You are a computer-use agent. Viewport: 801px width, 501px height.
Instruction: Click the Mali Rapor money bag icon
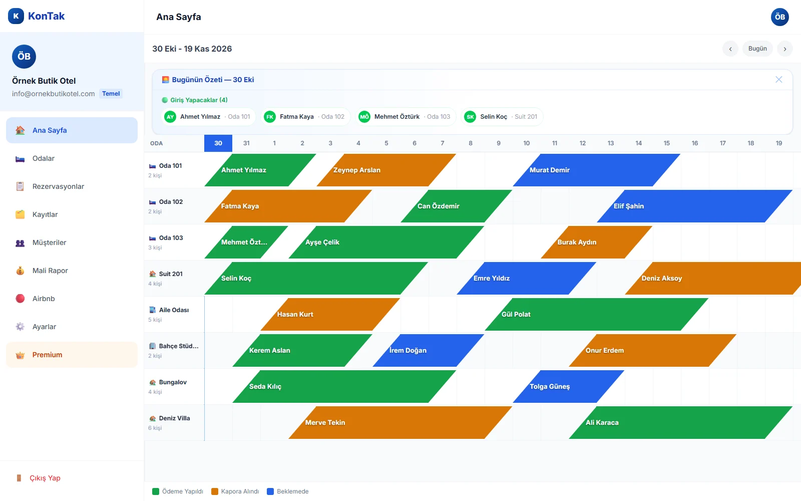click(20, 271)
